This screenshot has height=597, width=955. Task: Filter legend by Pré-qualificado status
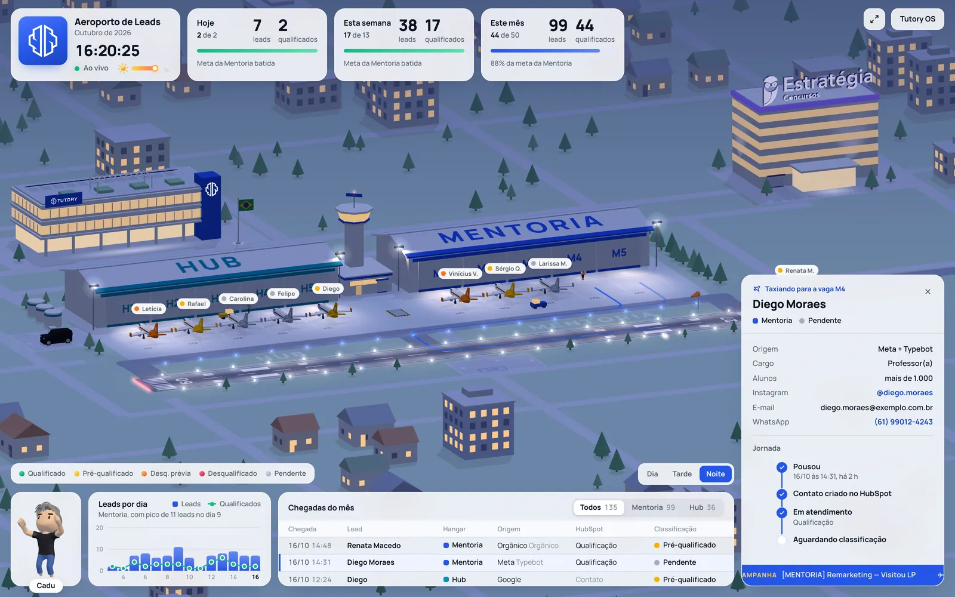point(104,473)
